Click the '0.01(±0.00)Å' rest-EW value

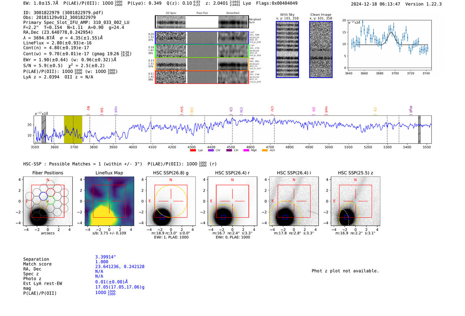pyautogui.click(x=112, y=282)
